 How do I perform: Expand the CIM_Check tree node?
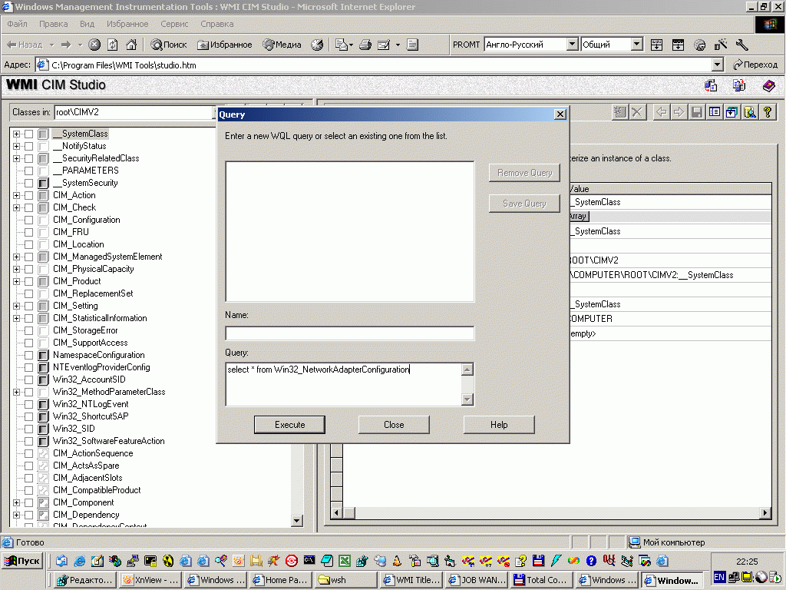tap(17, 207)
